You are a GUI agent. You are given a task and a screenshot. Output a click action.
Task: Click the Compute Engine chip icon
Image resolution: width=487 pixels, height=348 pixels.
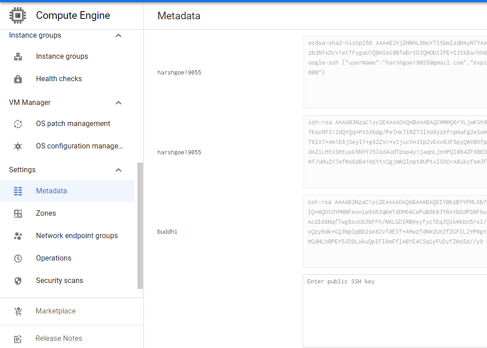click(x=18, y=16)
